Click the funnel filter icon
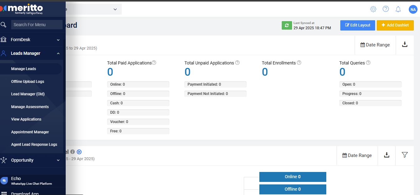Viewport: 420px width, 195px height. tap(404, 155)
